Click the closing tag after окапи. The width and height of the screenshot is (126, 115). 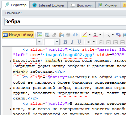pos(33,98)
